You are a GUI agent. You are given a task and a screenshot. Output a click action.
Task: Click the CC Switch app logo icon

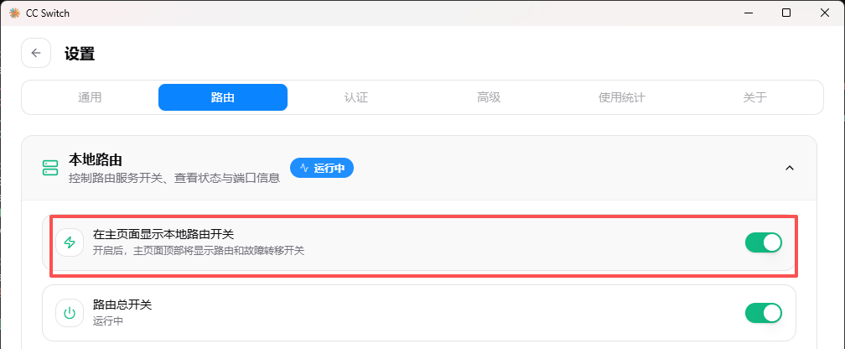(14, 13)
